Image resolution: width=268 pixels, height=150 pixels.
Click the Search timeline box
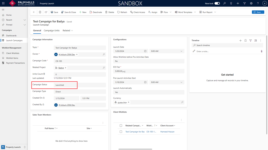pyautogui.click(x=227, y=45)
